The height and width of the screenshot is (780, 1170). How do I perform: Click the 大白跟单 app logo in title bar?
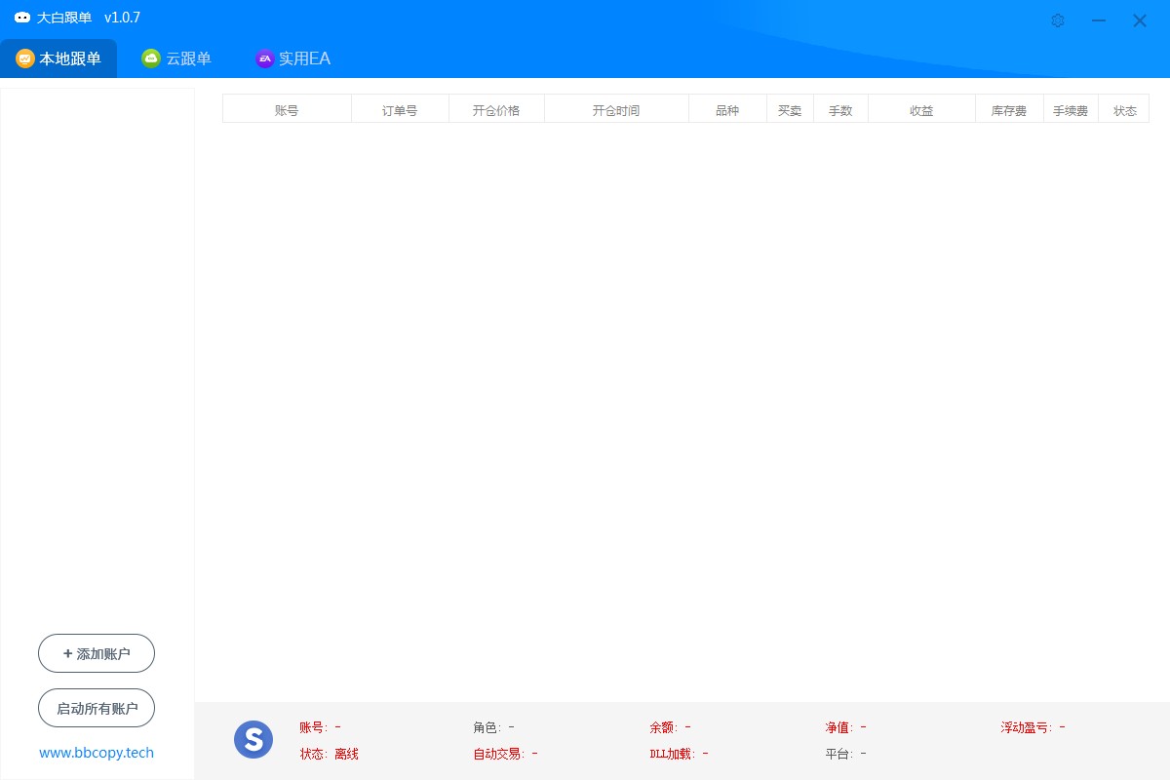[22, 19]
